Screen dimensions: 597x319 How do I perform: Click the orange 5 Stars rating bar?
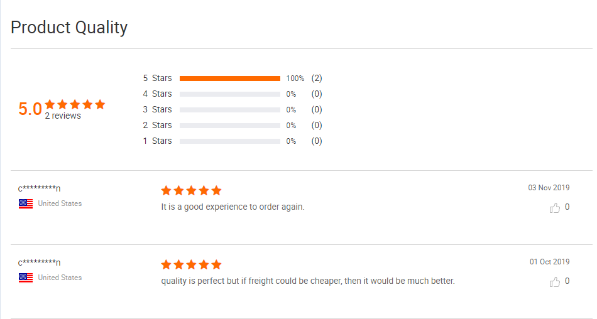(x=229, y=78)
